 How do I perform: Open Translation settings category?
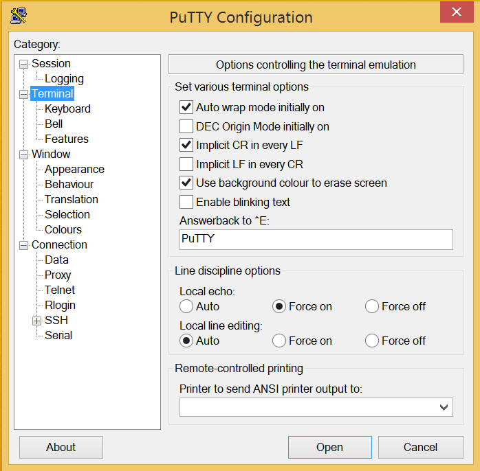click(x=72, y=199)
